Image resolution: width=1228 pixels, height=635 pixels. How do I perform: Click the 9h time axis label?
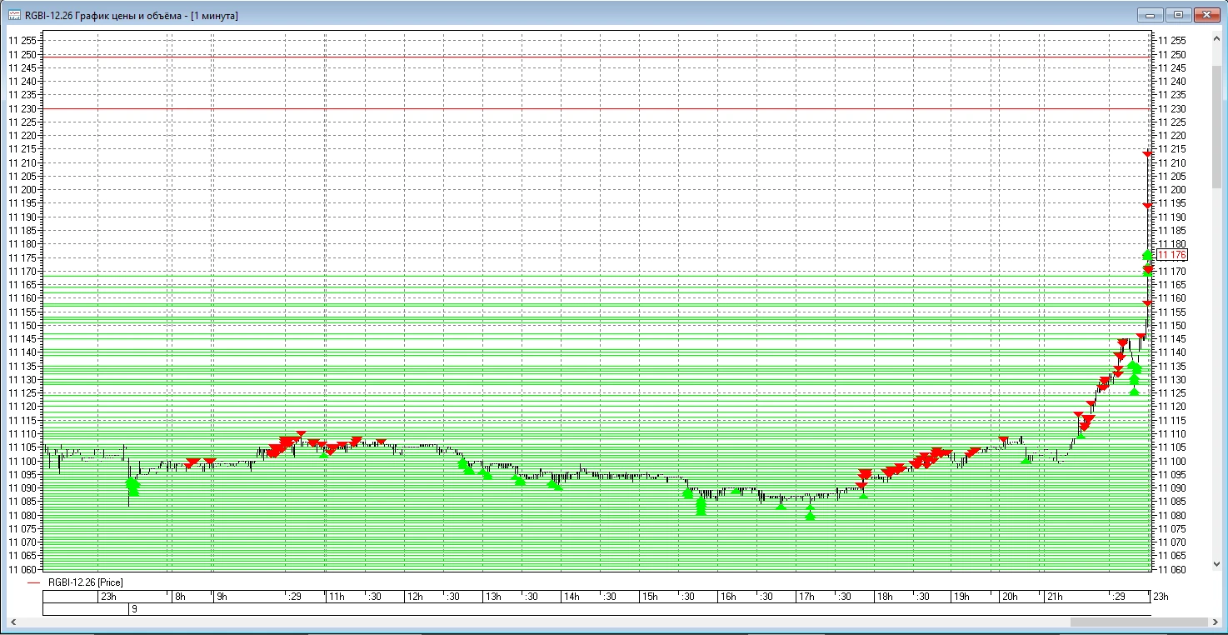pyautogui.click(x=222, y=597)
